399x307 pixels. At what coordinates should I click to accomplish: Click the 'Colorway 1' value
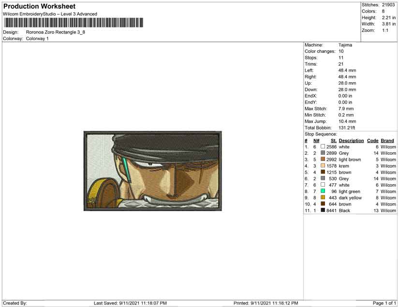pos(37,39)
